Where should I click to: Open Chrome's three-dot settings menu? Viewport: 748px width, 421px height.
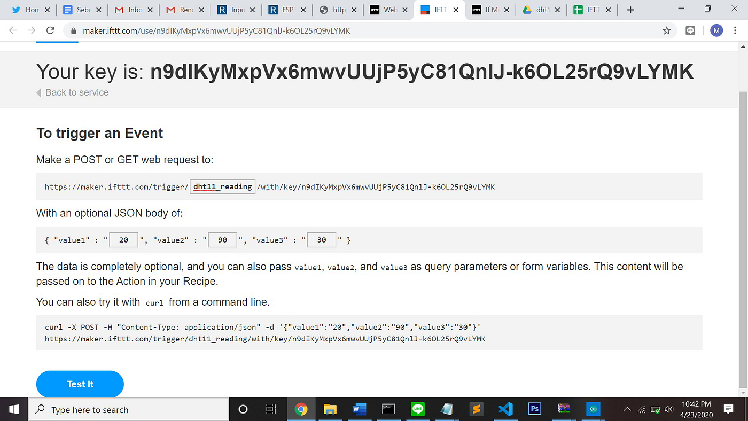(x=736, y=30)
